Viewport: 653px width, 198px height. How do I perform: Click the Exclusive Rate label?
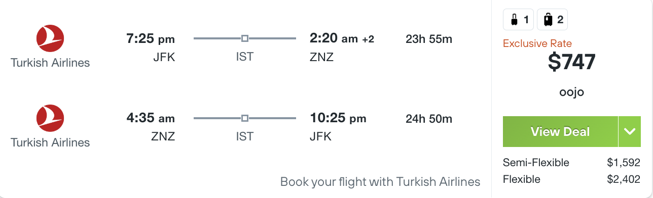tap(537, 43)
